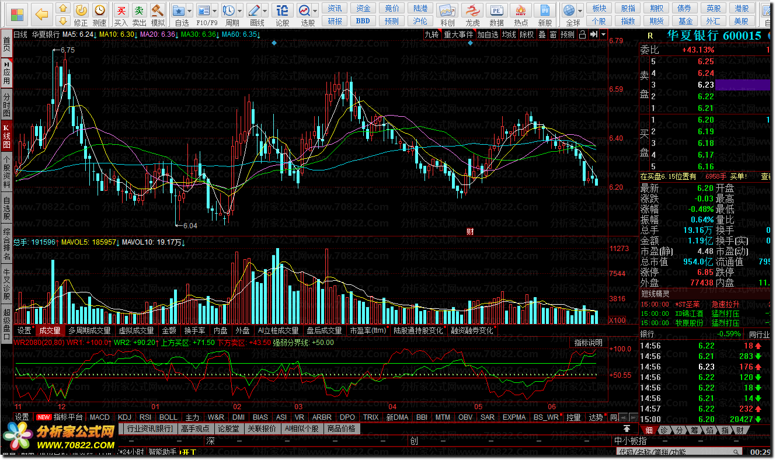Screen dimensions: 776x460
Task: Expand the F10/F9 dropdown arrow
Action: [x=214, y=11]
